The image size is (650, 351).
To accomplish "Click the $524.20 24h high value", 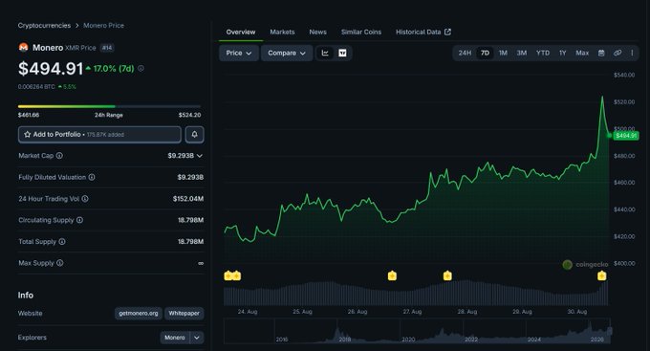I will click(x=189, y=115).
